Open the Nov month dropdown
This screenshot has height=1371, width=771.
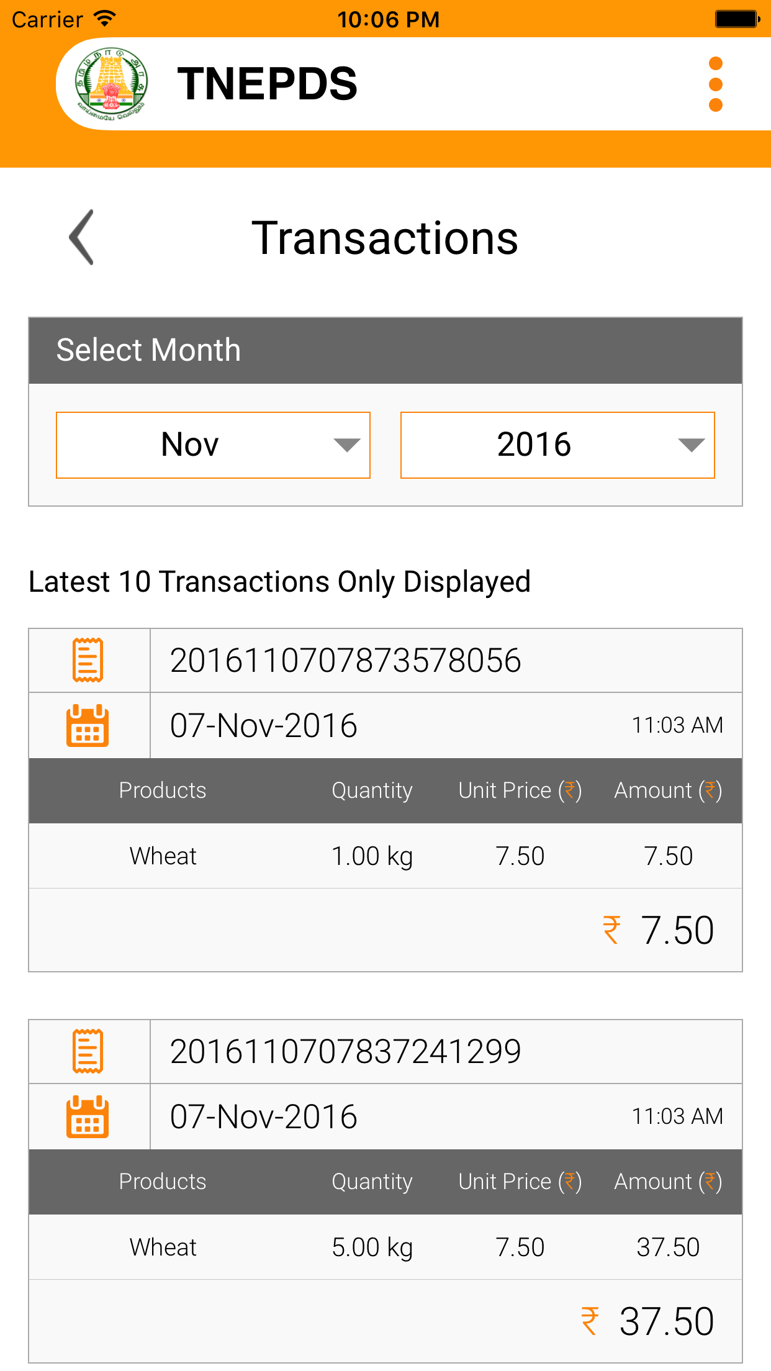pos(213,445)
